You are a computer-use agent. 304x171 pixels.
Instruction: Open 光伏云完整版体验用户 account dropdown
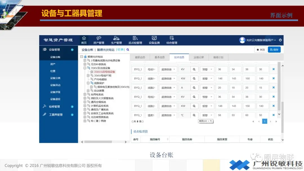tap(261, 40)
